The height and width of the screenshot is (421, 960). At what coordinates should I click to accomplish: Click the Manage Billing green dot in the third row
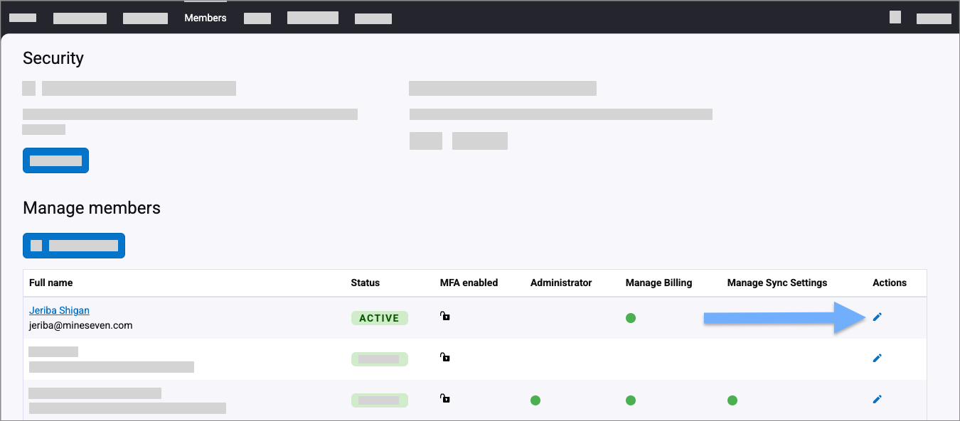[630, 400]
